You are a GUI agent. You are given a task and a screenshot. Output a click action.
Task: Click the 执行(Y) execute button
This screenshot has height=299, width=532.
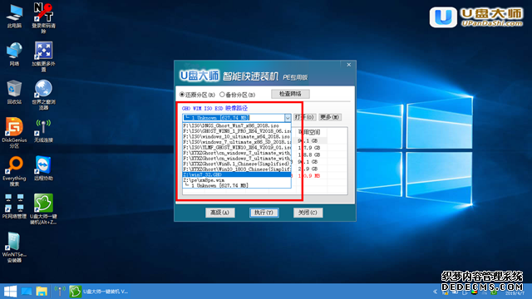tap(264, 213)
